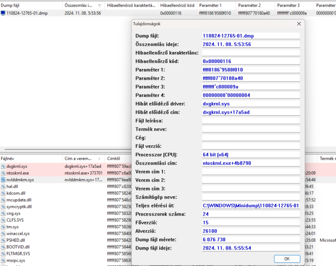This screenshot has height=266, width=336.
Task: Click the hal.dll file icon
Action: coord(3,186)
